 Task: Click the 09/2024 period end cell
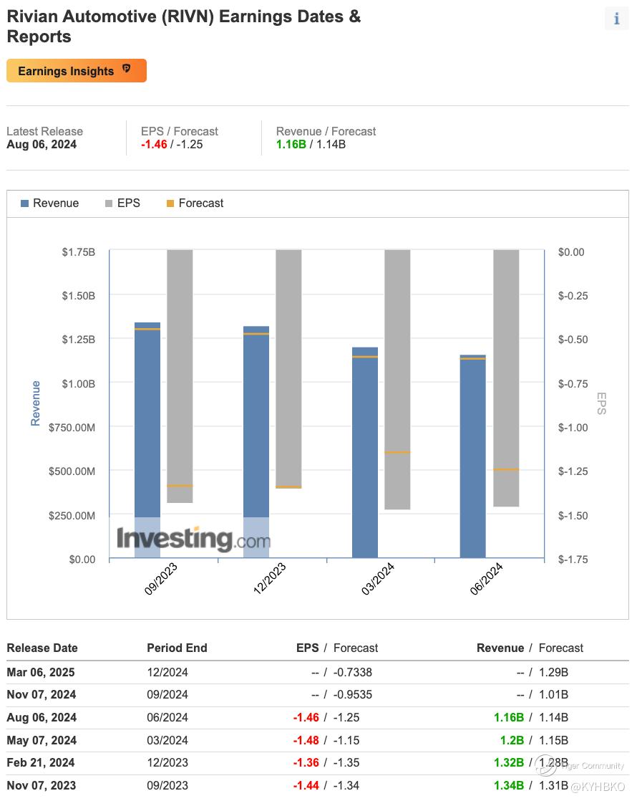167,695
